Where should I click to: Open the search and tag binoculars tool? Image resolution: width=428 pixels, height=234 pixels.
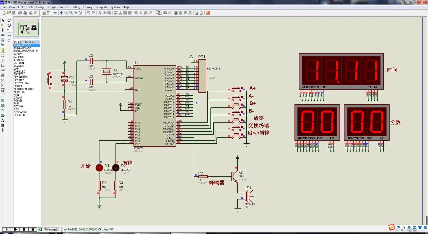(165, 13)
